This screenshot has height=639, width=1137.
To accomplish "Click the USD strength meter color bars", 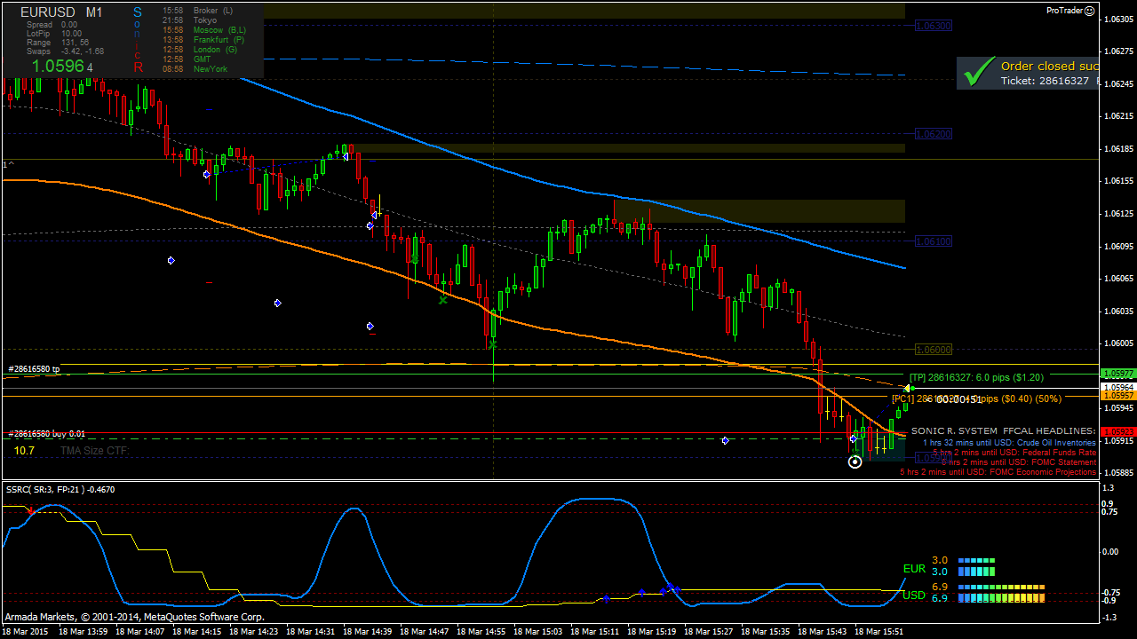I will pyautogui.click(x=1001, y=593).
